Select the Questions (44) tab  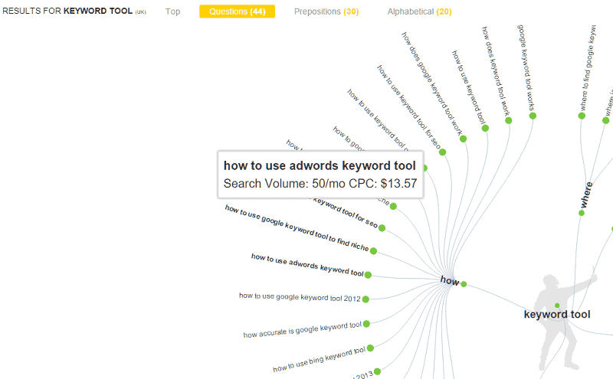(237, 11)
